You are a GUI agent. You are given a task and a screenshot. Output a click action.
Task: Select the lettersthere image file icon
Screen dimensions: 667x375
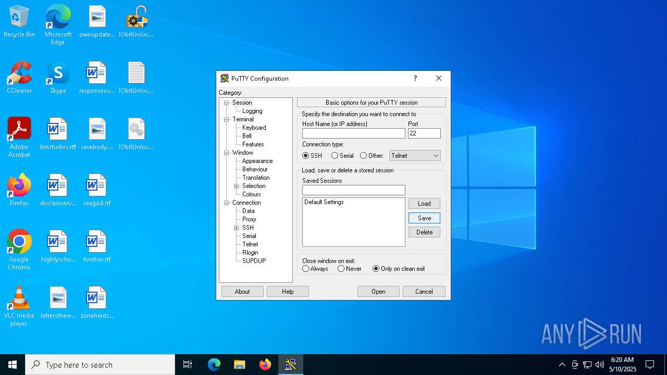[x=58, y=303]
